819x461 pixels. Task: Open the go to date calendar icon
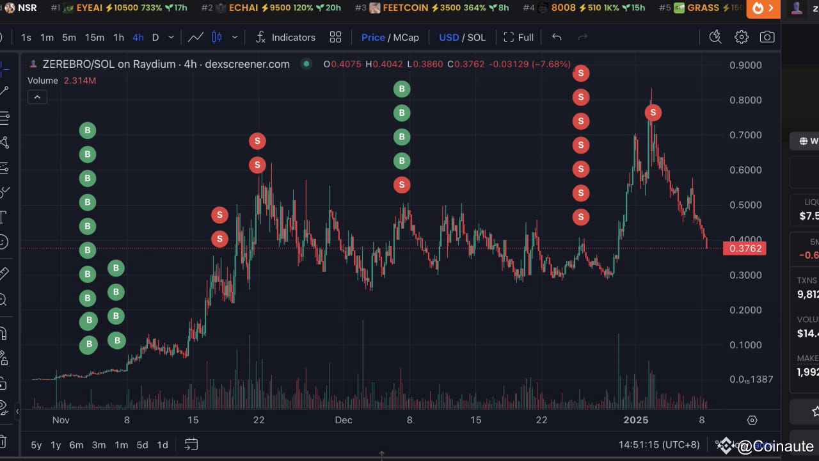click(191, 444)
